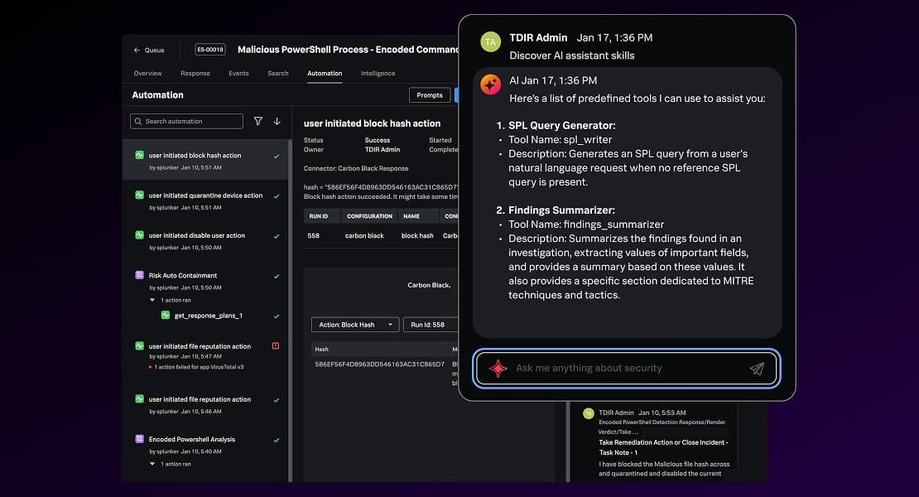The height and width of the screenshot is (497, 919).
Task: Click the back arrow next to Queue
Action: (x=137, y=50)
